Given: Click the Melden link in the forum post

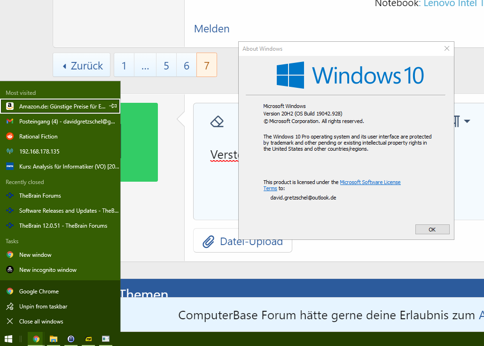Looking at the screenshot, I should click(x=212, y=29).
